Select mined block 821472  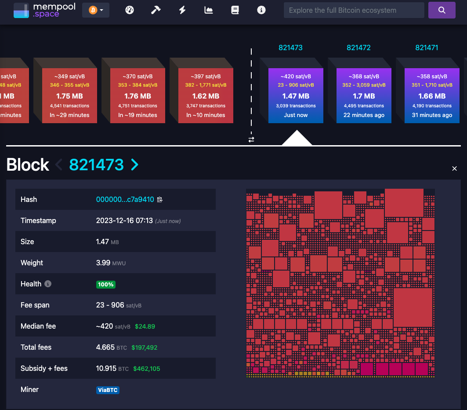pos(364,96)
